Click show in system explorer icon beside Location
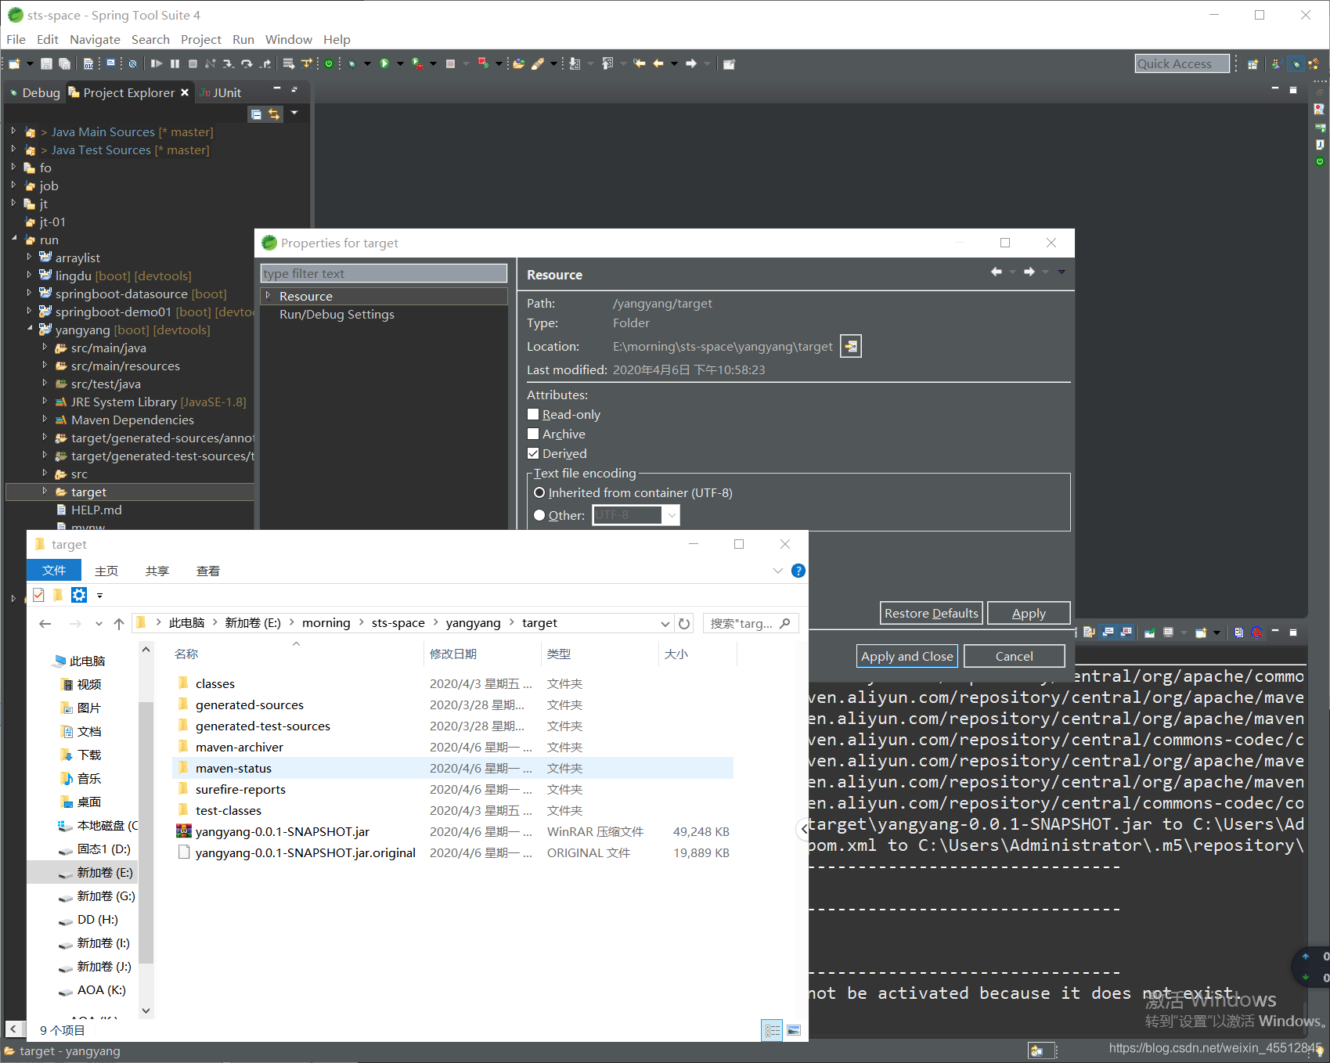1330x1063 pixels. coord(850,346)
